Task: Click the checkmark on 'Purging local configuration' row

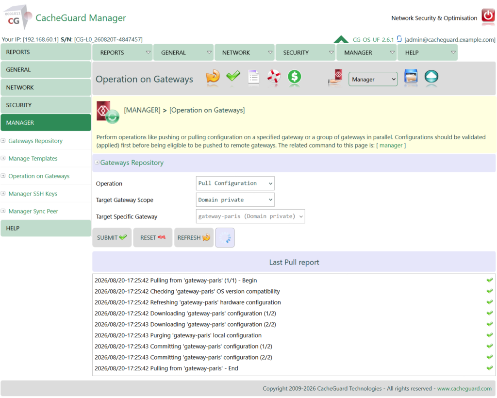Action: click(x=489, y=335)
